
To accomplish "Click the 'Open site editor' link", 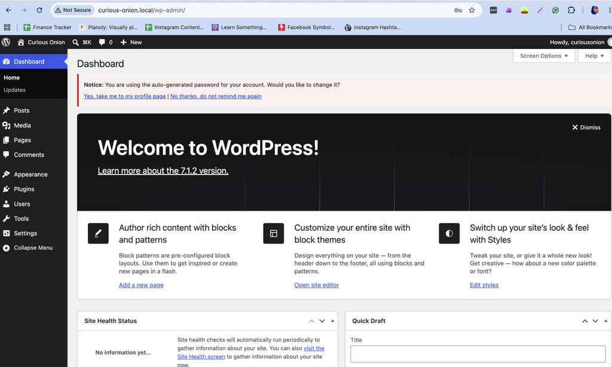I will click(317, 285).
